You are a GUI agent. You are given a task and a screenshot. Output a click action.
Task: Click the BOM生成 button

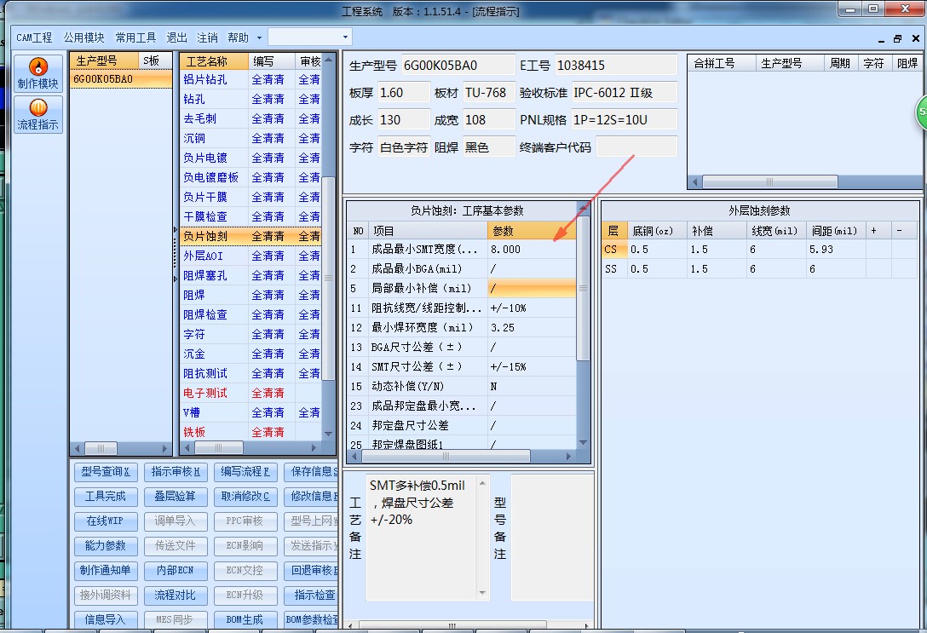pos(245,619)
